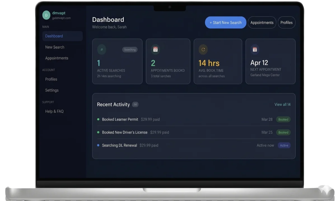Switch to New Search in sidebar

pos(55,47)
